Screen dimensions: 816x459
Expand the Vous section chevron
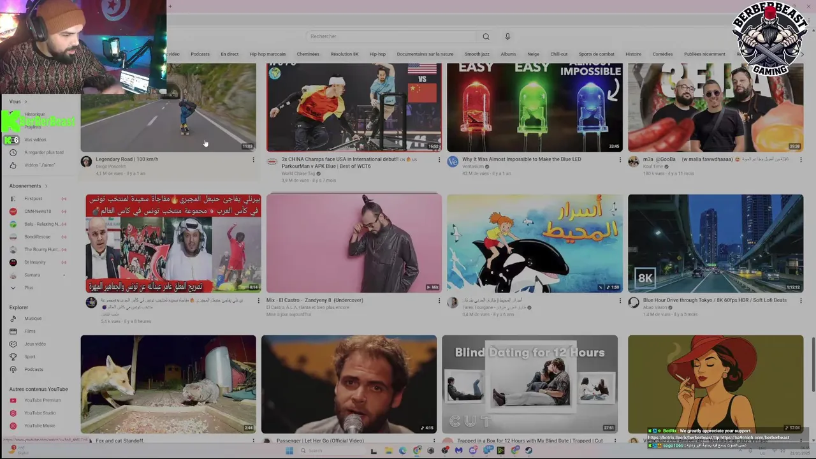click(x=26, y=102)
